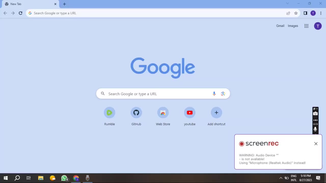The height and width of the screenshot is (183, 326).
Task: Close the New Tab tab
Action: 55,4
